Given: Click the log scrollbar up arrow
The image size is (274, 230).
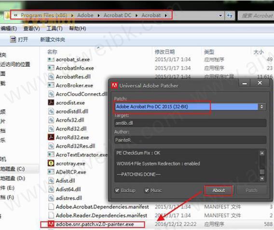Looking at the screenshot, I should [x=262, y=153].
